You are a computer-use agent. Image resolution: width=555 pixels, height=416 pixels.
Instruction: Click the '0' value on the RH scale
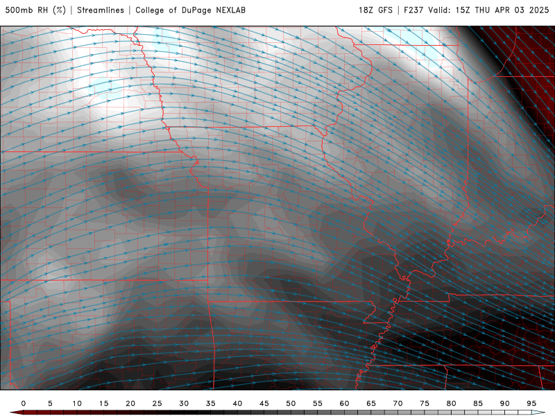[x=24, y=404]
